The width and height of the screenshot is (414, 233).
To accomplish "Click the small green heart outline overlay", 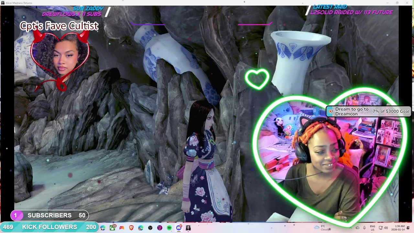I will point(257,79).
